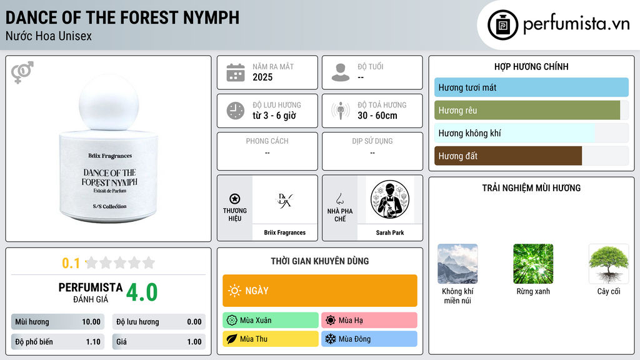
Task: Click the "30 - 60cm" sillage value
Action: [377, 116]
